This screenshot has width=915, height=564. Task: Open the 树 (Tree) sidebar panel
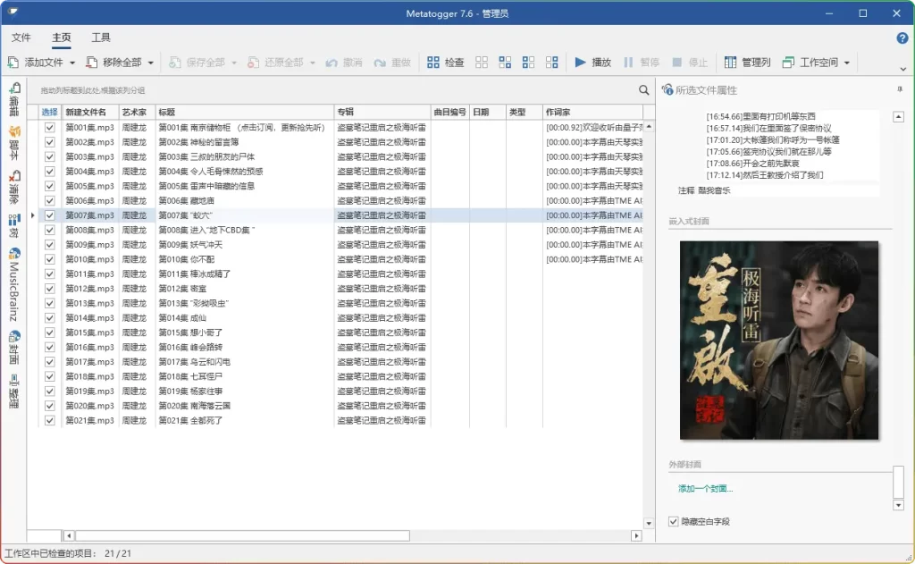pos(14,225)
